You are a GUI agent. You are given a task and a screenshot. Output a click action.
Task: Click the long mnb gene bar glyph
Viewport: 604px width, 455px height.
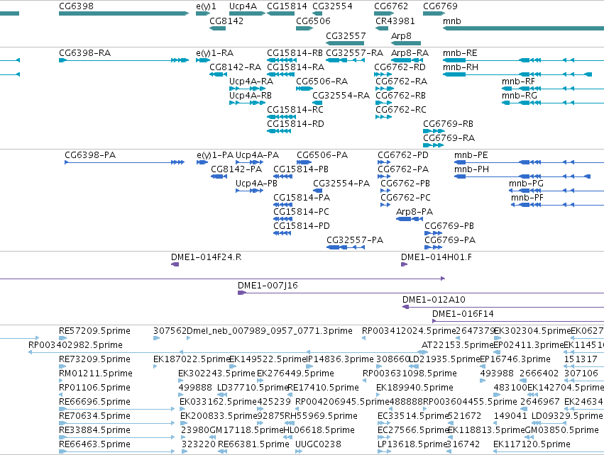523,28
